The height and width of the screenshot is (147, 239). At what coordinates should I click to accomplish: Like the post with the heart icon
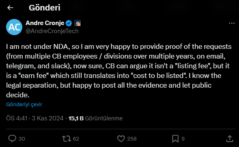coord(121,139)
